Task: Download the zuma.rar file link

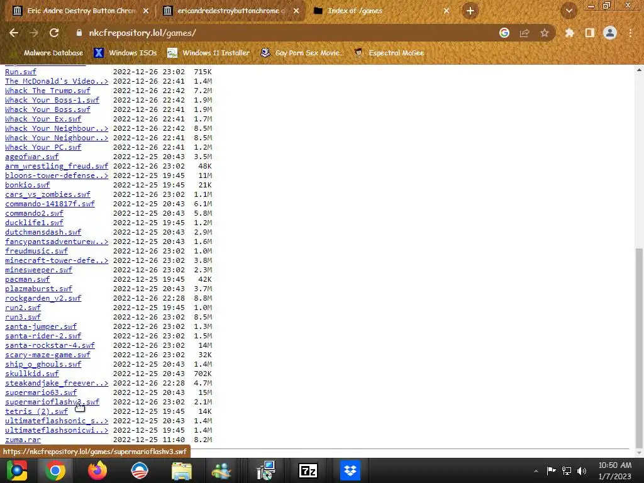Action: click(23, 440)
